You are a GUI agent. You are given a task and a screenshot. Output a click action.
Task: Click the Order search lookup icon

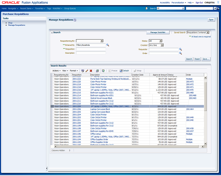click(180, 53)
